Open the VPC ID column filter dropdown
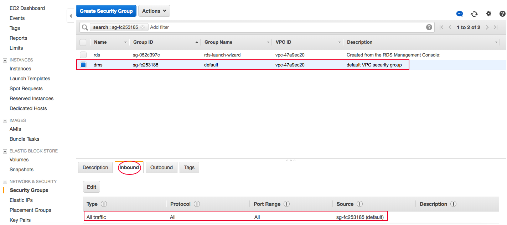The image size is (507, 225). (339, 42)
